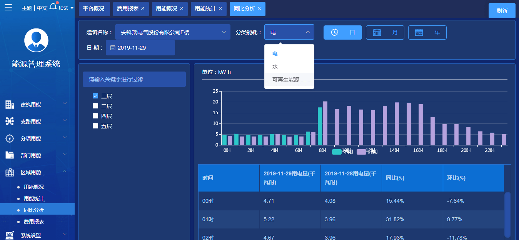Viewport: 519px width, 240px height.
Task: Click the keyword filter input field
Action: pos(134,79)
